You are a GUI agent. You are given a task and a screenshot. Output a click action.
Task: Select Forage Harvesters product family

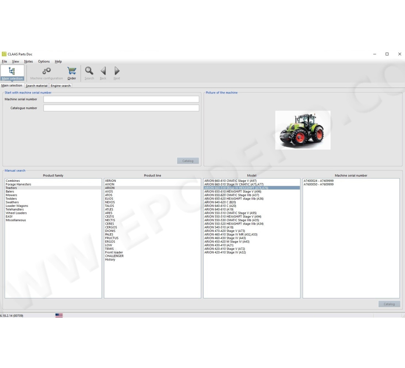pos(53,184)
